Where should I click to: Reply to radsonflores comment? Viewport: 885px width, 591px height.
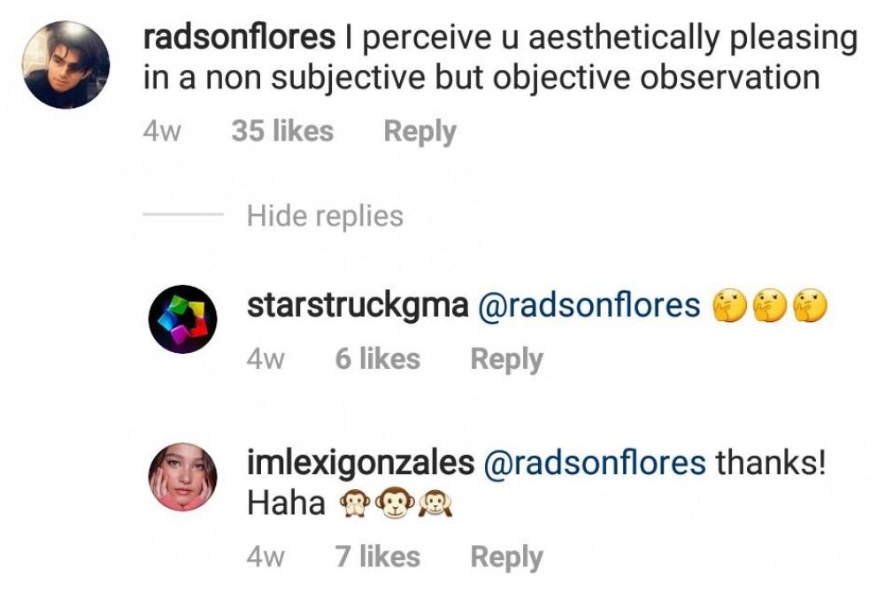419,131
